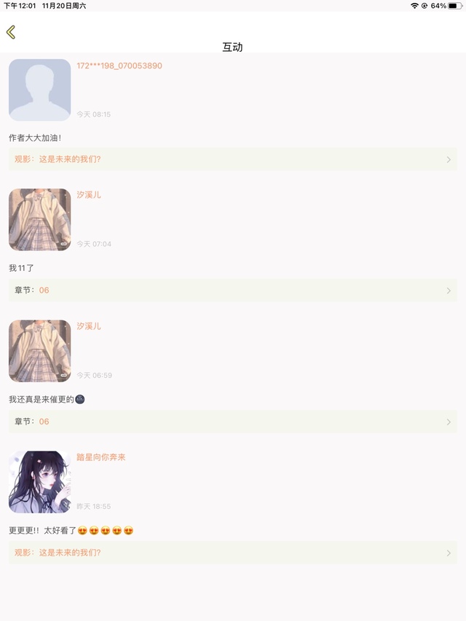
Task: Open the chevron beside the first 观影 reference
Action: click(449, 159)
